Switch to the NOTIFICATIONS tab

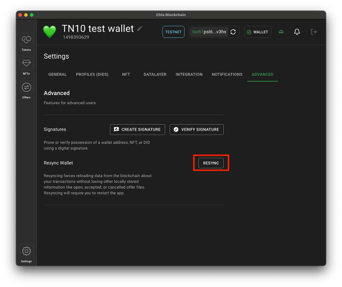[227, 74]
